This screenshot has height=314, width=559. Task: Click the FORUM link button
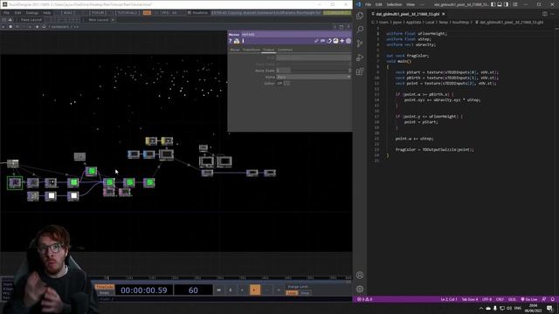tap(97, 12)
